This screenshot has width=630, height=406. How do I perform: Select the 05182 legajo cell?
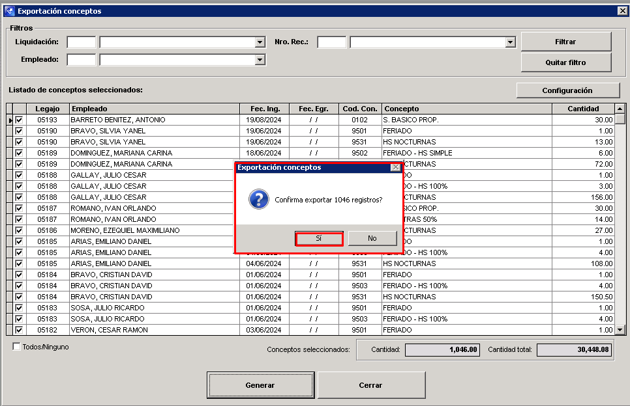click(48, 330)
